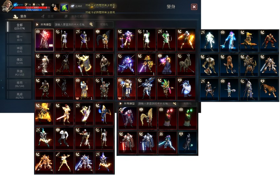The image size is (280, 175).
Task: Select the blue owl transformation card
Action: 186,89
